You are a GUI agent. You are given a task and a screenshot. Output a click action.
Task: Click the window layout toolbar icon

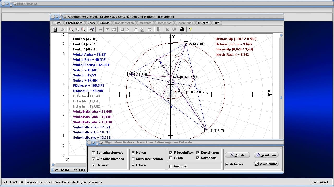coord(99,30)
